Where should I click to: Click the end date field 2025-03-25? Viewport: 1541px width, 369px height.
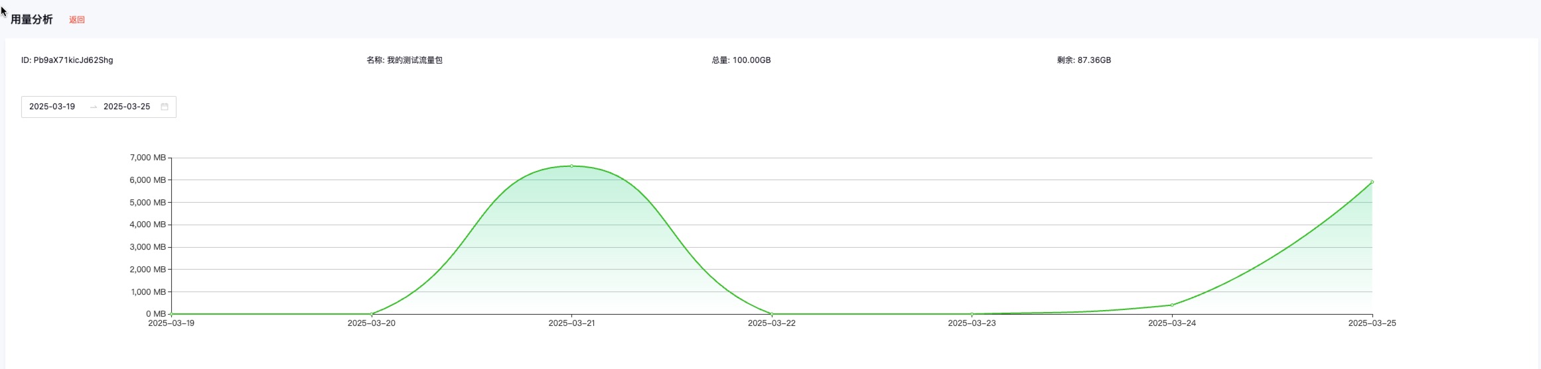pos(127,107)
